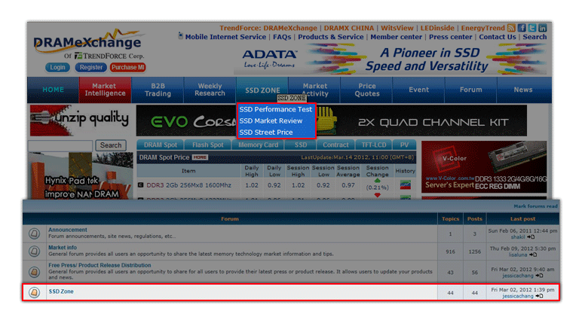
Task: Select SSD Performance Test from dropdown
Action: [x=276, y=109]
